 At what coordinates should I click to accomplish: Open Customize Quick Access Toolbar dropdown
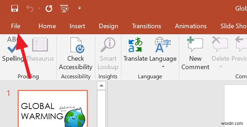pos(79,8)
